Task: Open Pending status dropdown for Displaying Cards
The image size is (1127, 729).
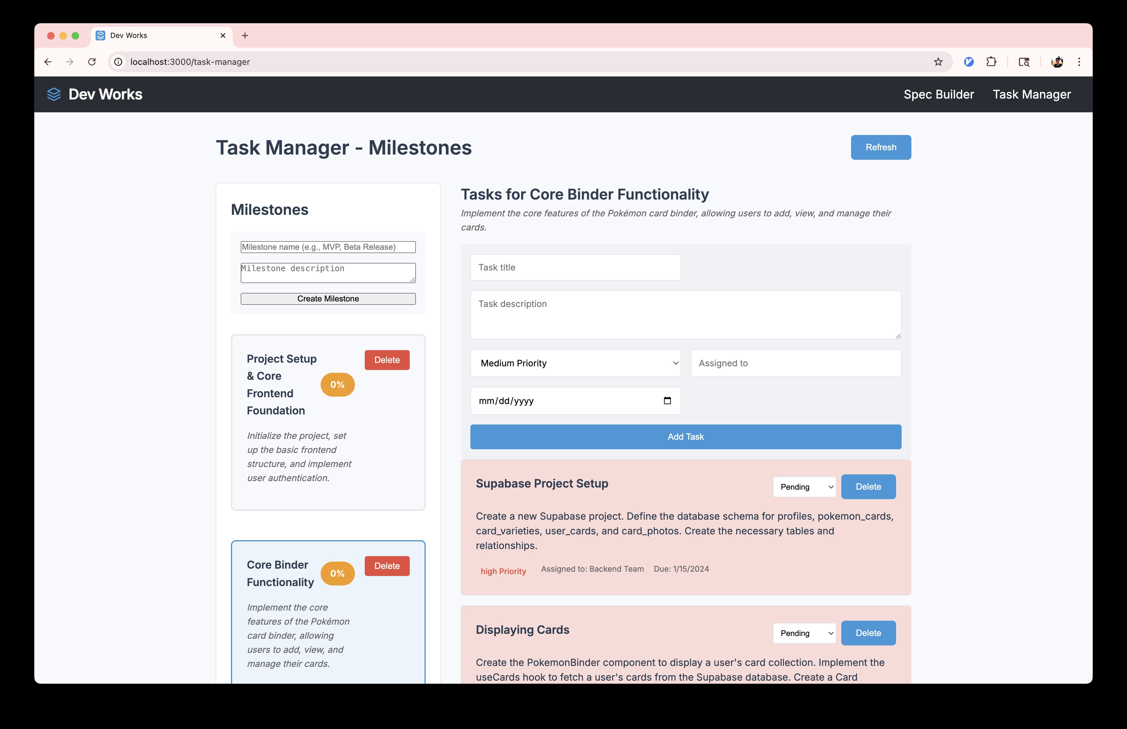Action: 804,633
